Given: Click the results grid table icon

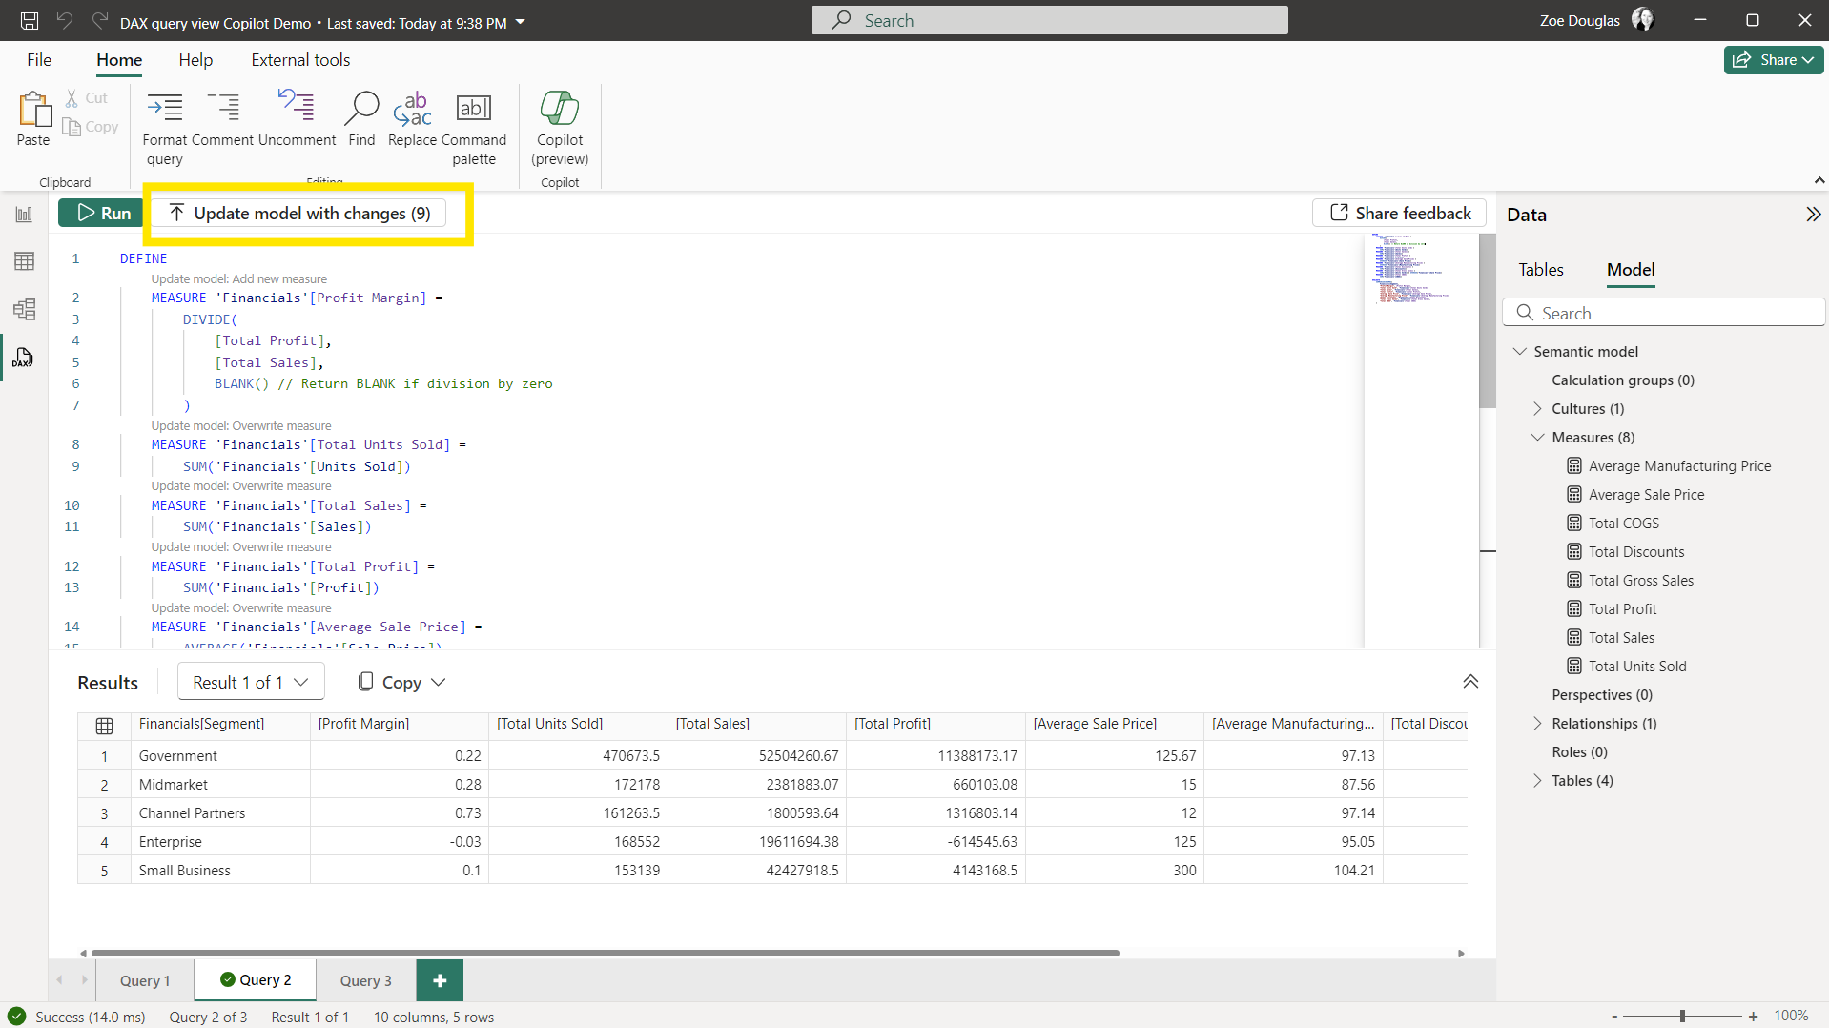Looking at the screenshot, I should 105,726.
